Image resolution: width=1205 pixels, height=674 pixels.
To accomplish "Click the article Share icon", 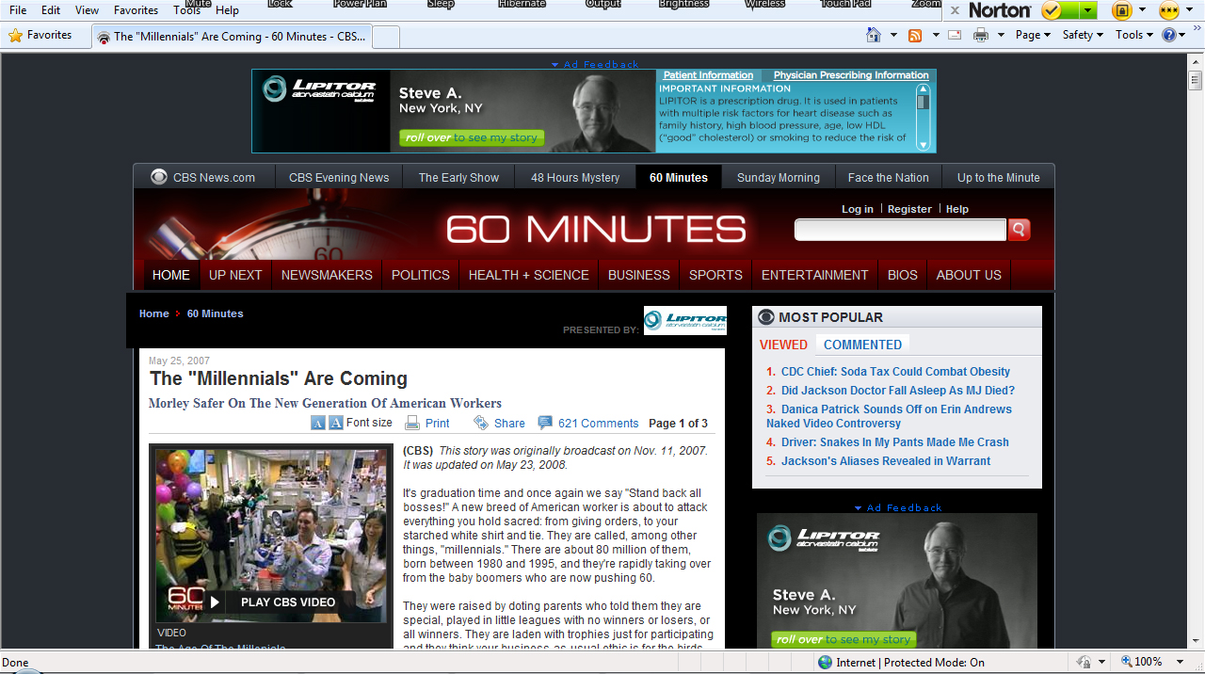I will pos(481,423).
